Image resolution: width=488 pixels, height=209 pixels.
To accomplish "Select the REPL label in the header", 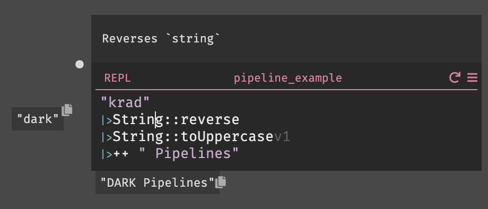I will click(117, 78).
